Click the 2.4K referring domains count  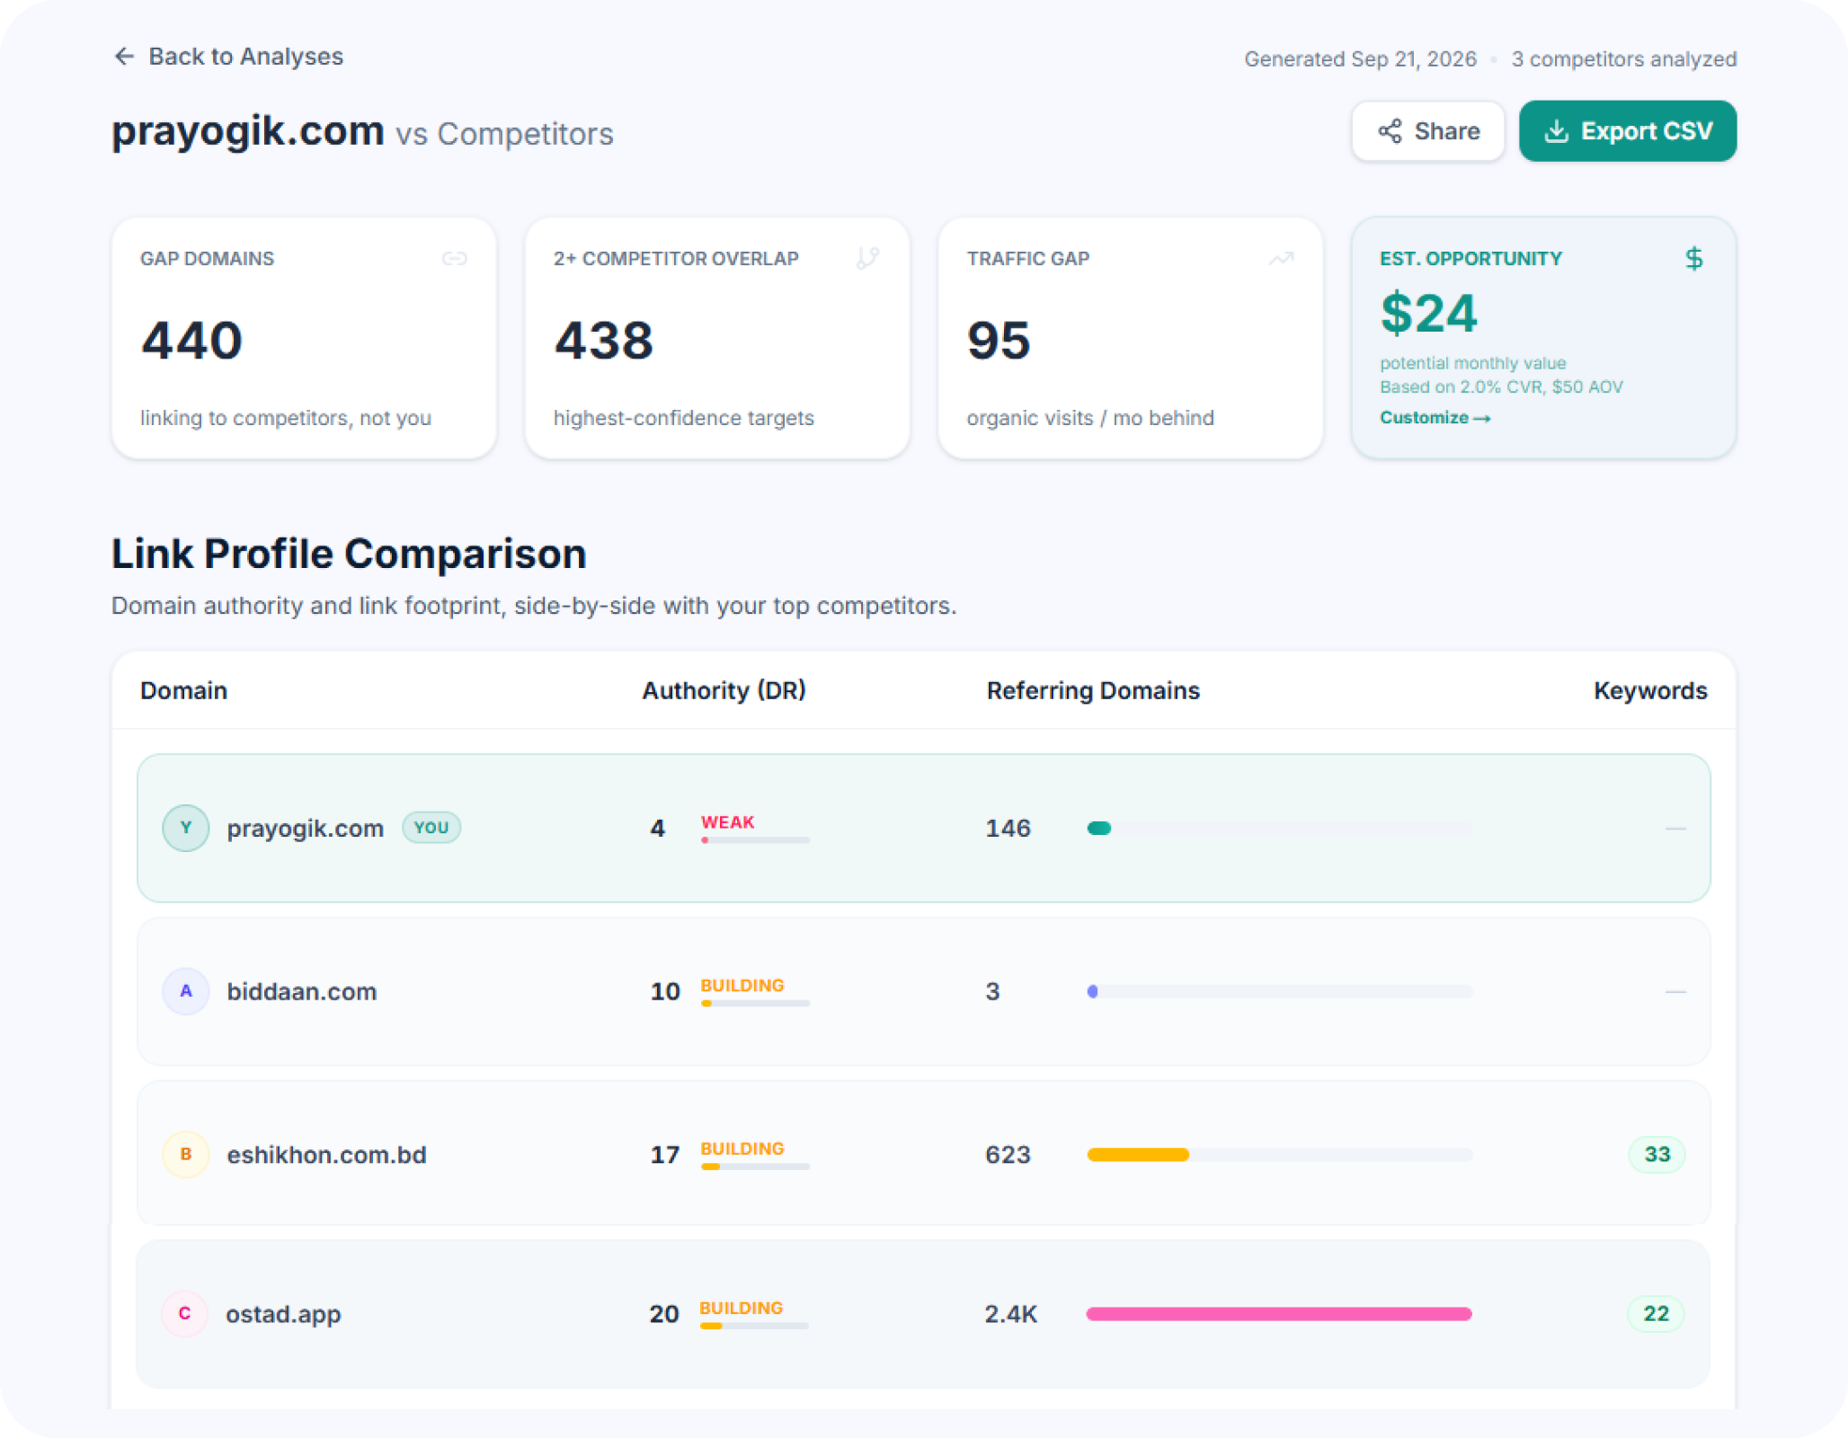click(x=1010, y=1314)
